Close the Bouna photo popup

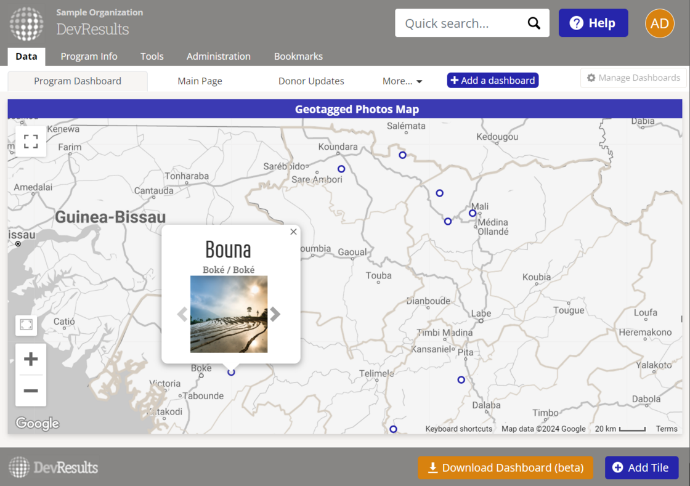tap(293, 232)
